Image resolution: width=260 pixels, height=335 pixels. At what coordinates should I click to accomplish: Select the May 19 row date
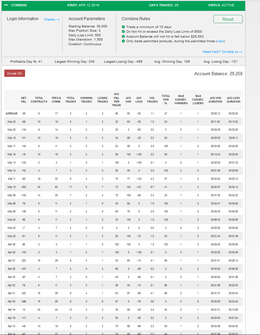click(x=12, y=138)
